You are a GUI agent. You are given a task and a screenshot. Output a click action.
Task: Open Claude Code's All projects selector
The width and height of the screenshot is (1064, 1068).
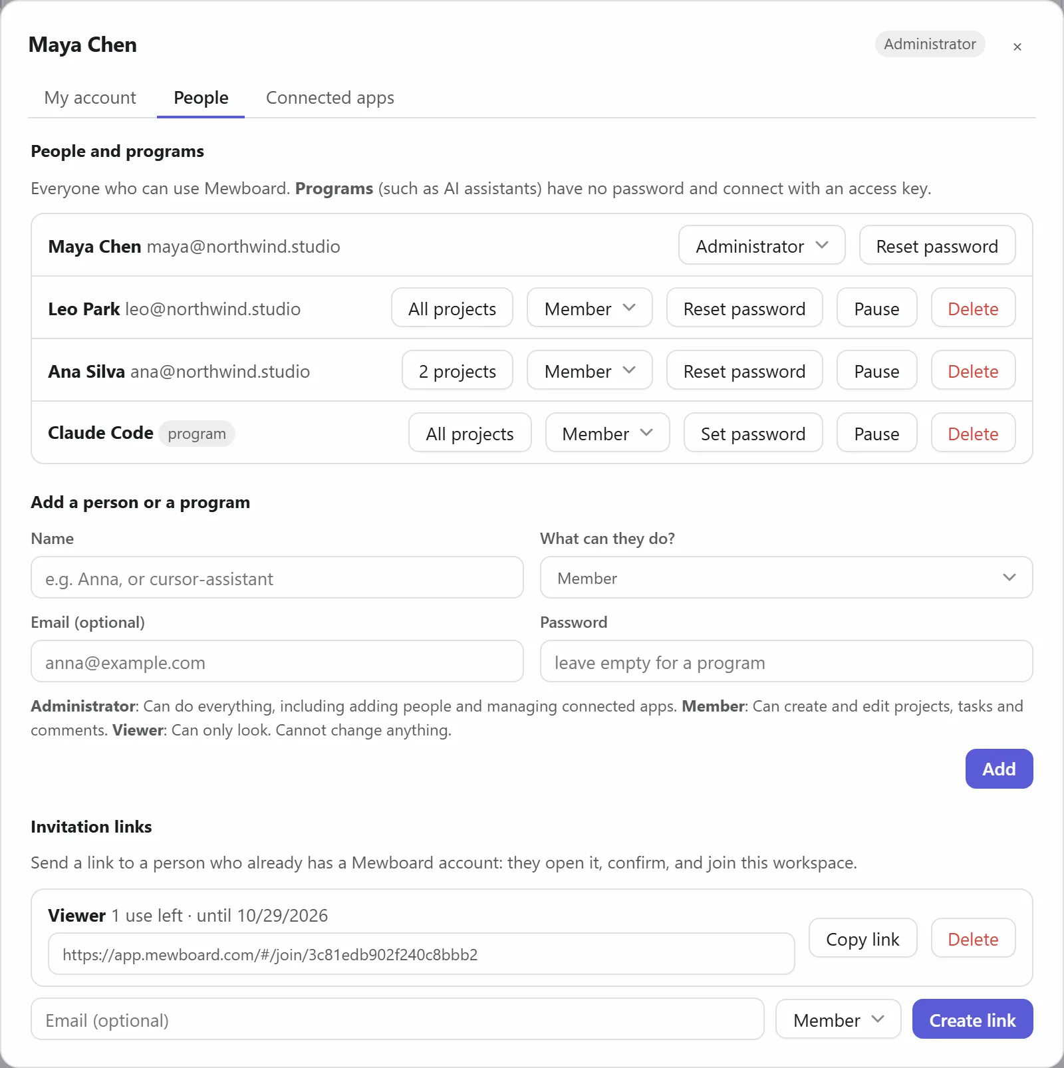point(469,433)
